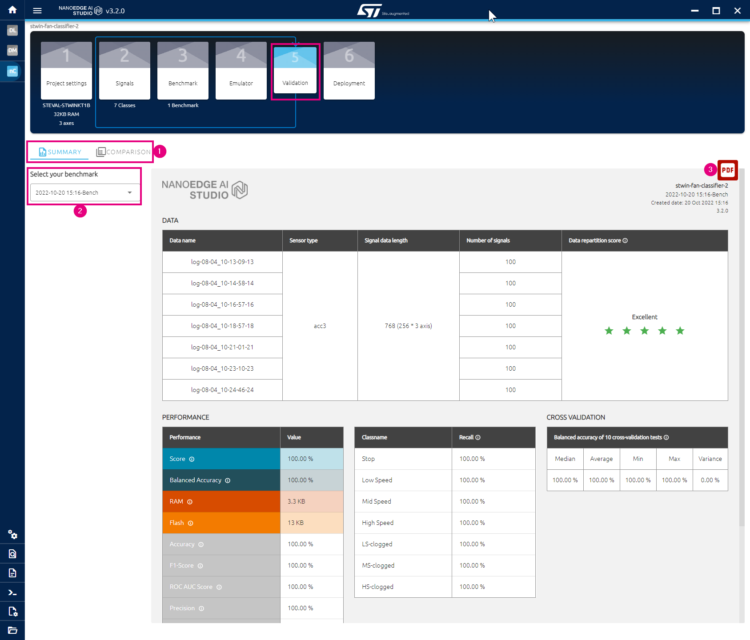Click data name log-08-04_10-16-57-16
The width and height of the screenshot is (750, 640).
click(x=222, y=304)
